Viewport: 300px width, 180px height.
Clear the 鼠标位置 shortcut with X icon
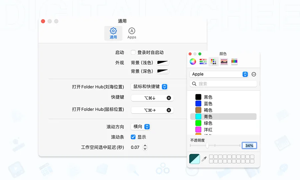click(169, 110)
